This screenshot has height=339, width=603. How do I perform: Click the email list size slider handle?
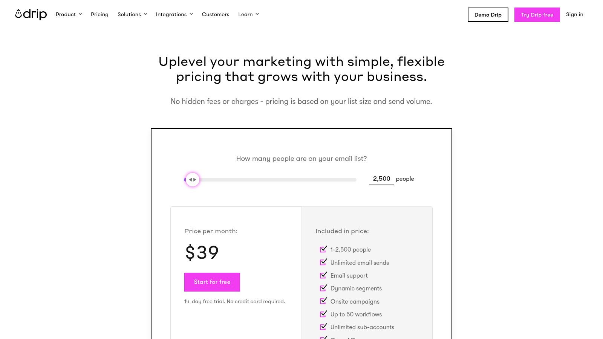(193, 180)
